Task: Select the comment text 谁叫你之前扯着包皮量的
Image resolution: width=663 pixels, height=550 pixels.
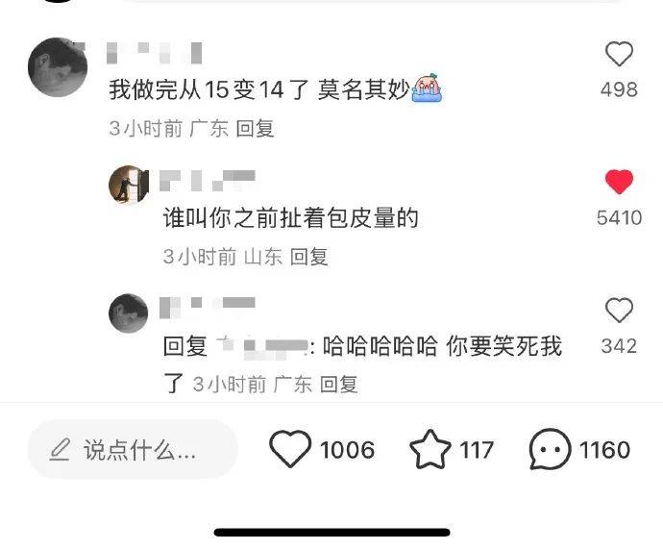Action: [x=291, y=218]
